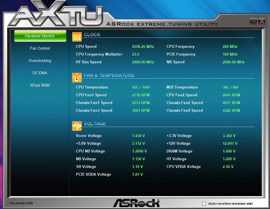Click the +12V Voltage value 12.091 V
The image size is (270, 209).
(x=230, y=143)
